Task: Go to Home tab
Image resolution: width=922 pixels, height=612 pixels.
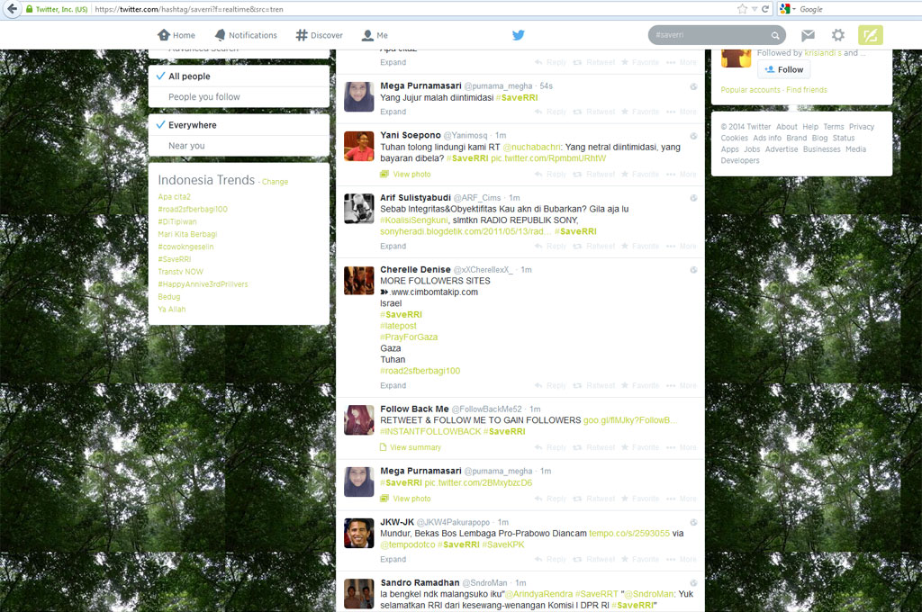Action: pyautogui.click(x=176, y=35)
